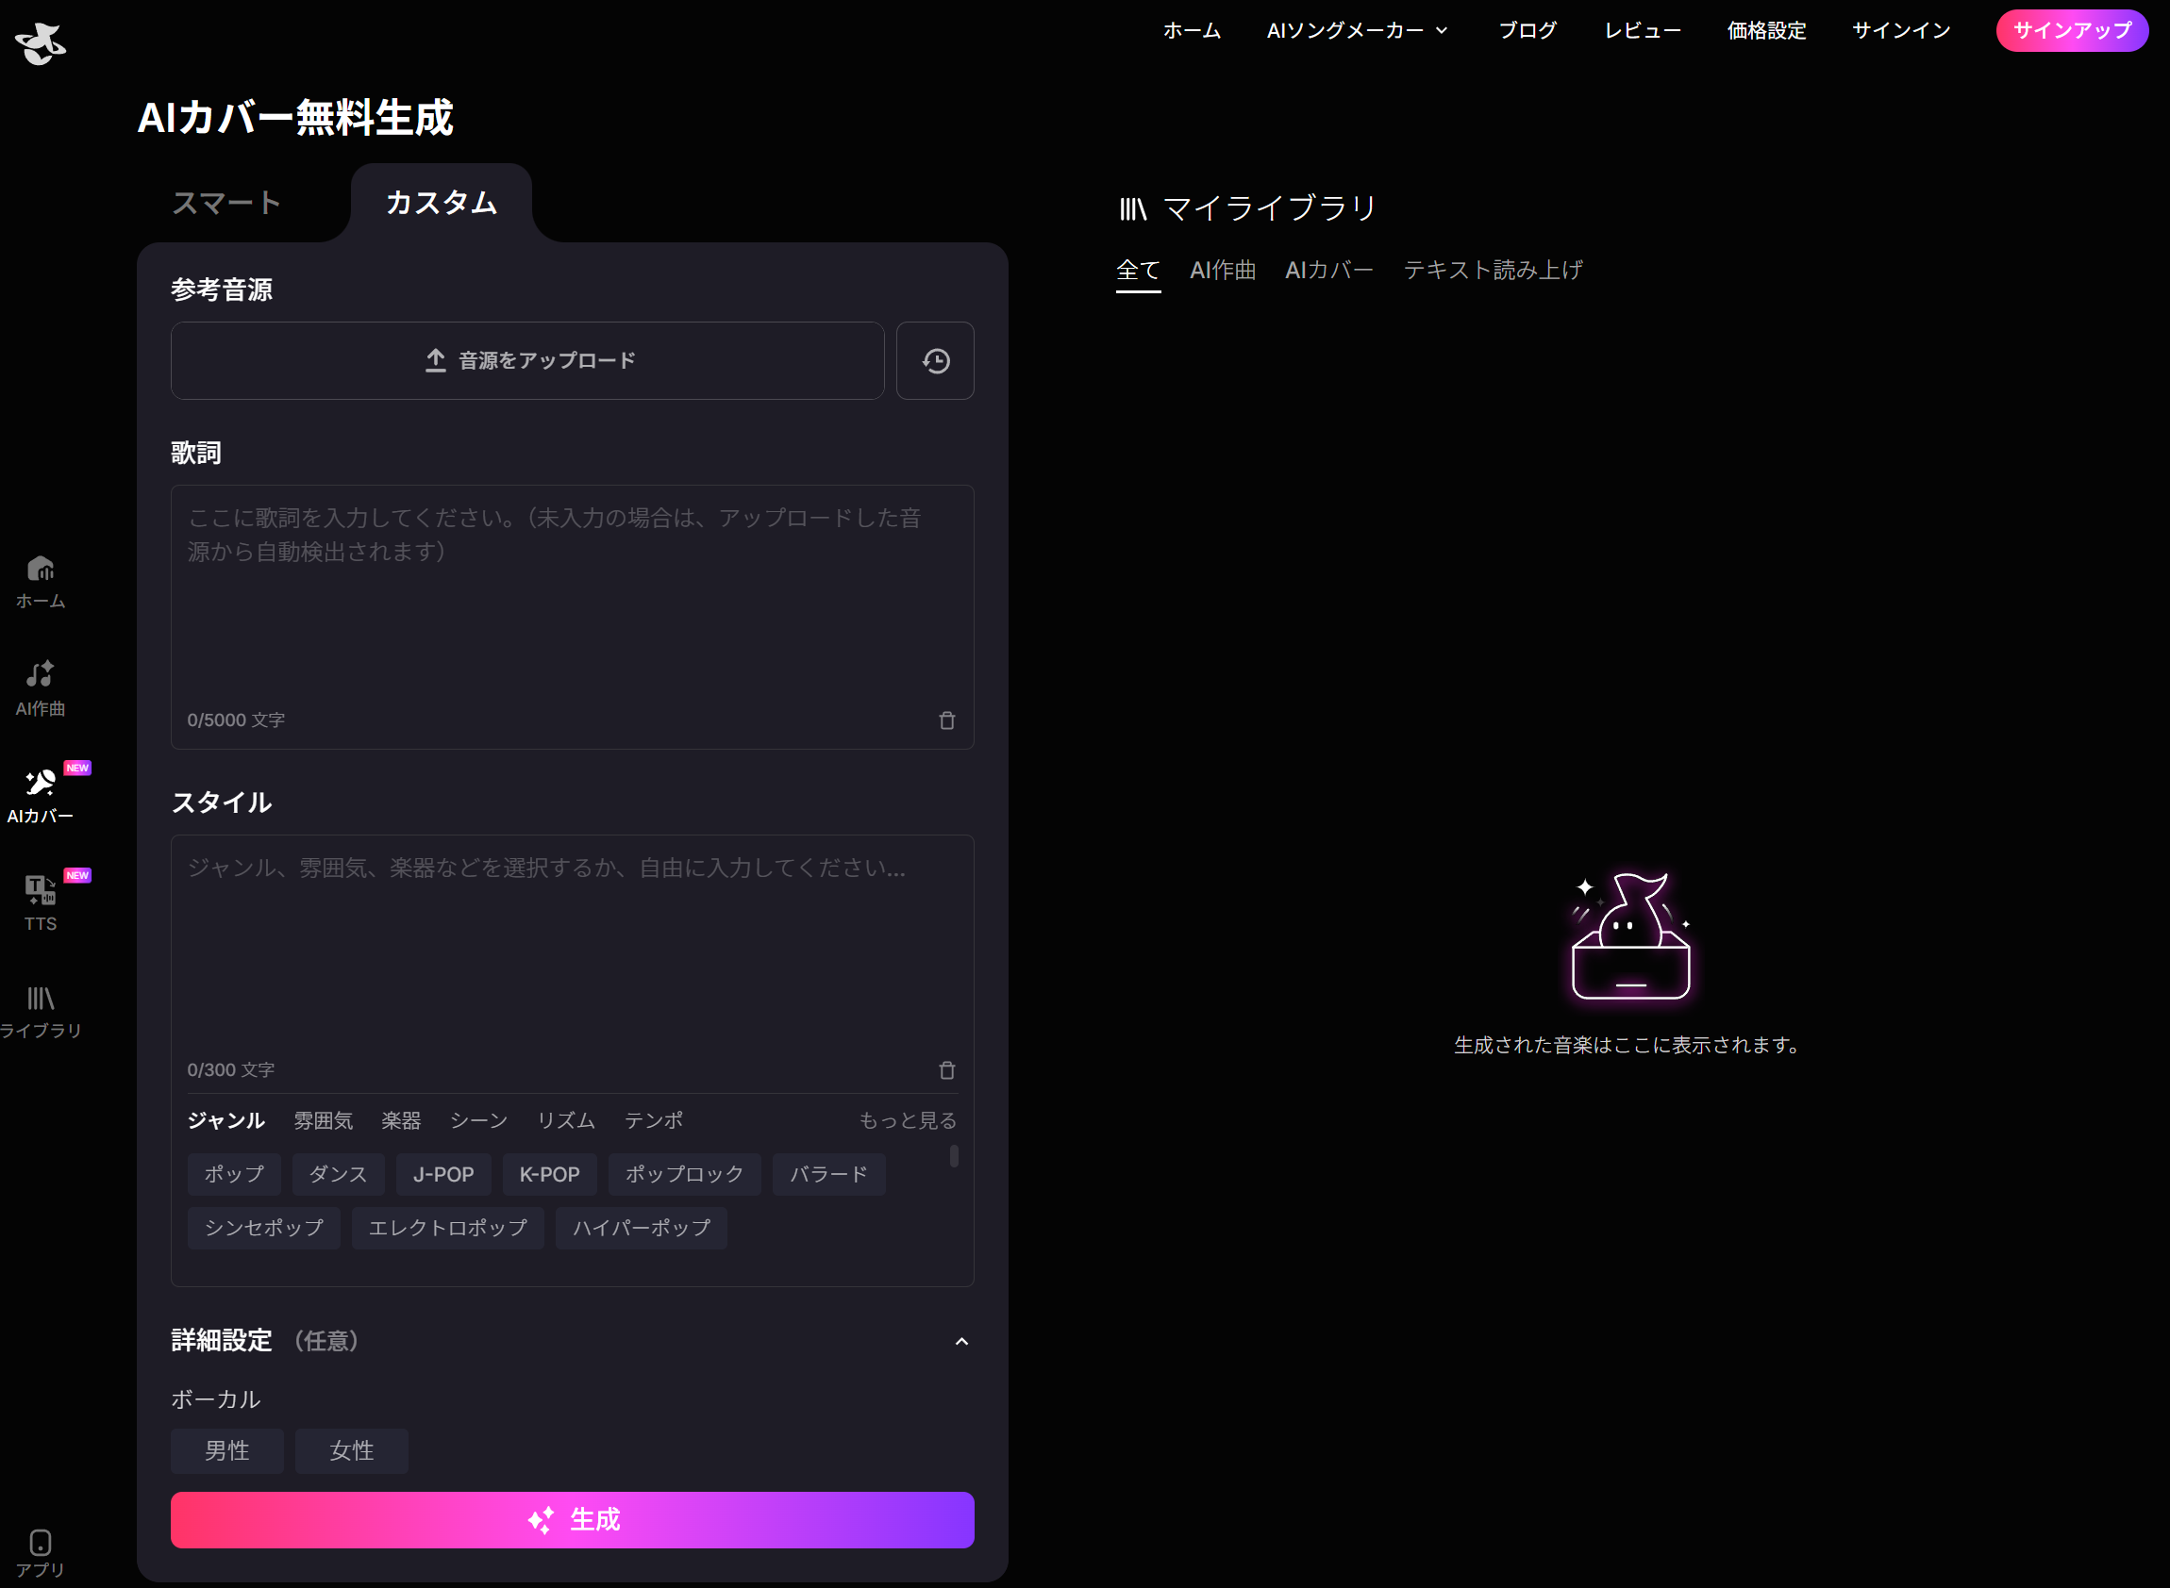Clear the style field using the trash icon
Screen dimensions: 2170x1588
click(x=946, y=1070)
